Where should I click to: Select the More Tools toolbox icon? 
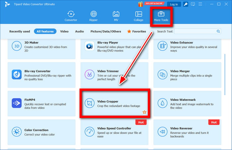point(161,14)
